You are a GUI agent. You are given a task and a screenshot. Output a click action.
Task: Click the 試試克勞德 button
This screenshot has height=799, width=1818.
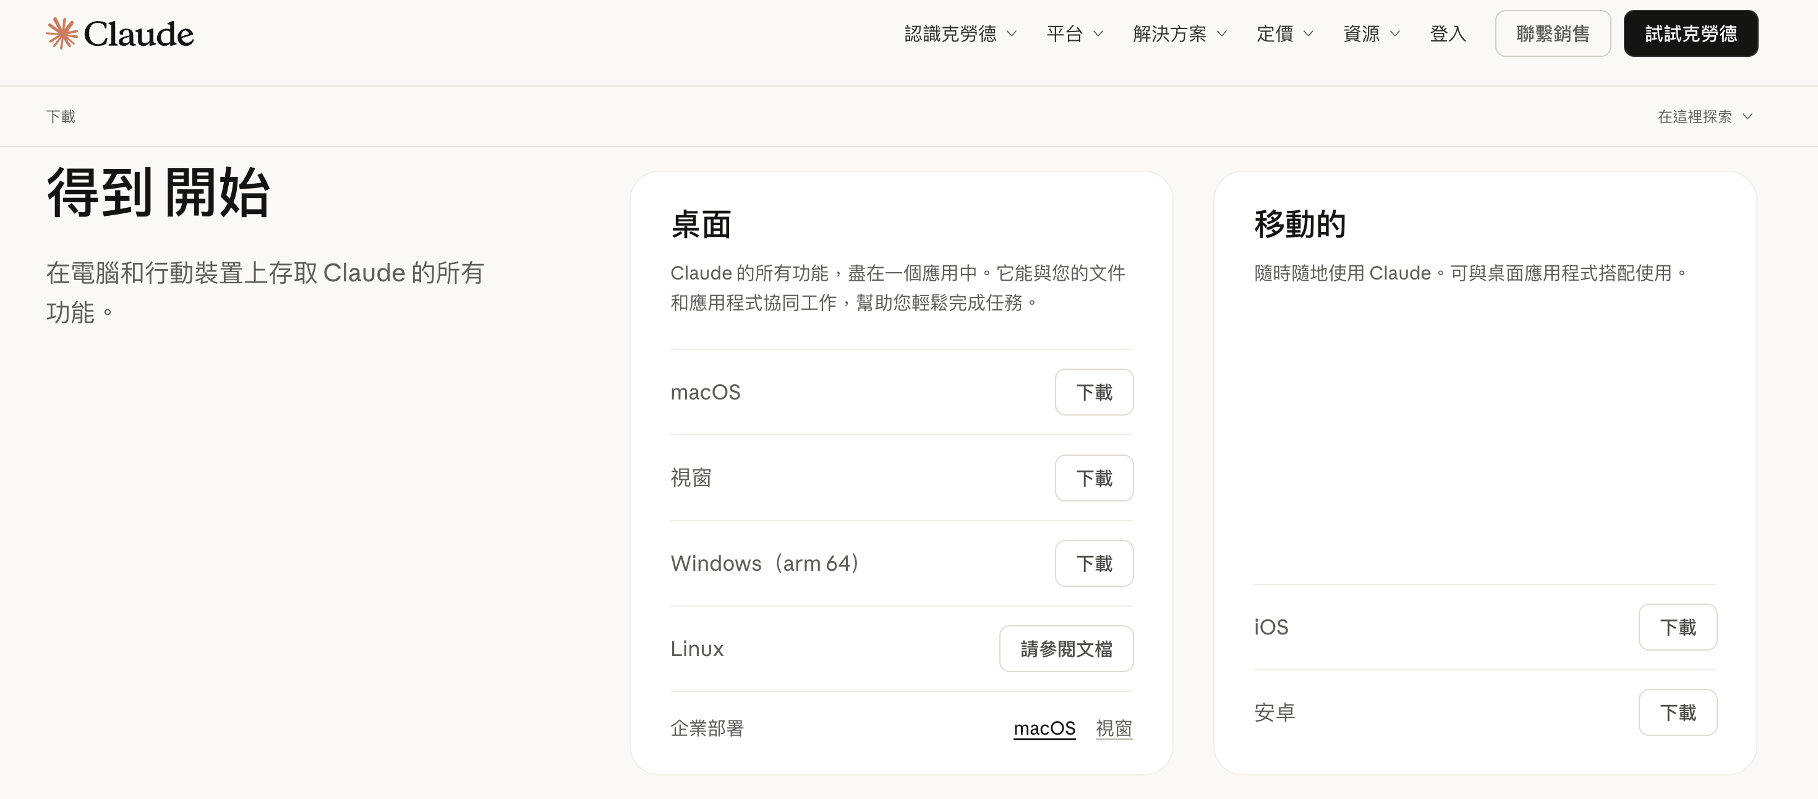point(1691,33)
